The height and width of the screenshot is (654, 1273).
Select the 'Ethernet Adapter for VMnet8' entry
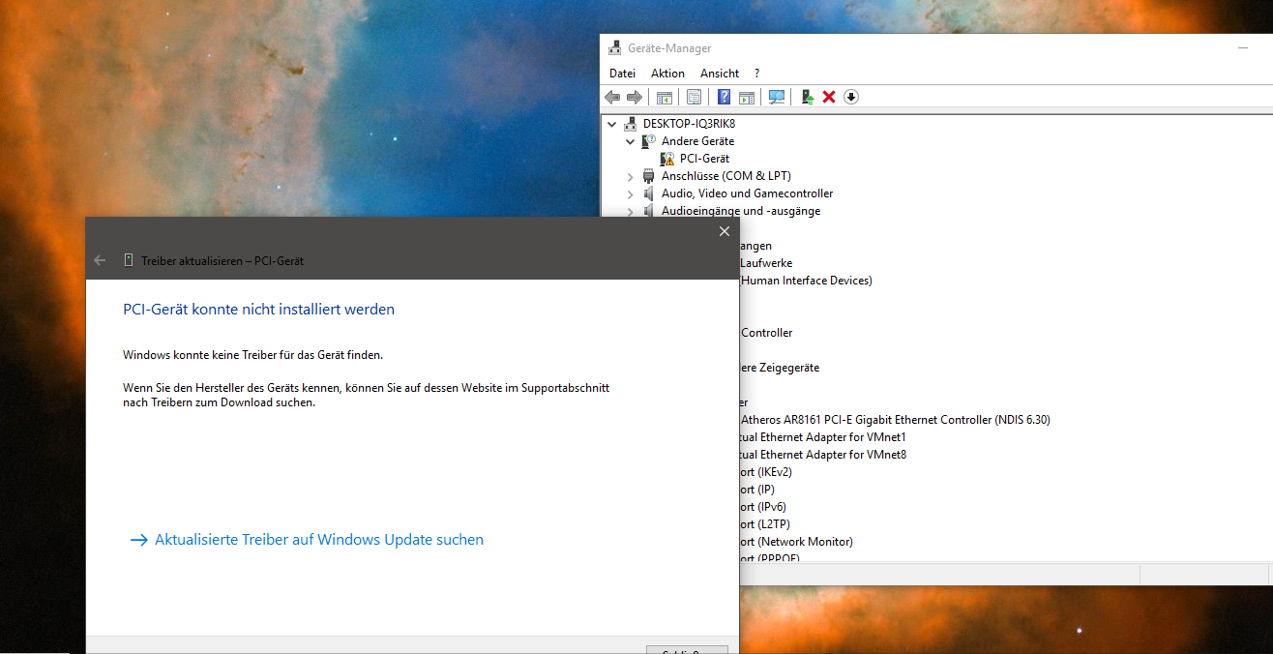coord(823,455)
